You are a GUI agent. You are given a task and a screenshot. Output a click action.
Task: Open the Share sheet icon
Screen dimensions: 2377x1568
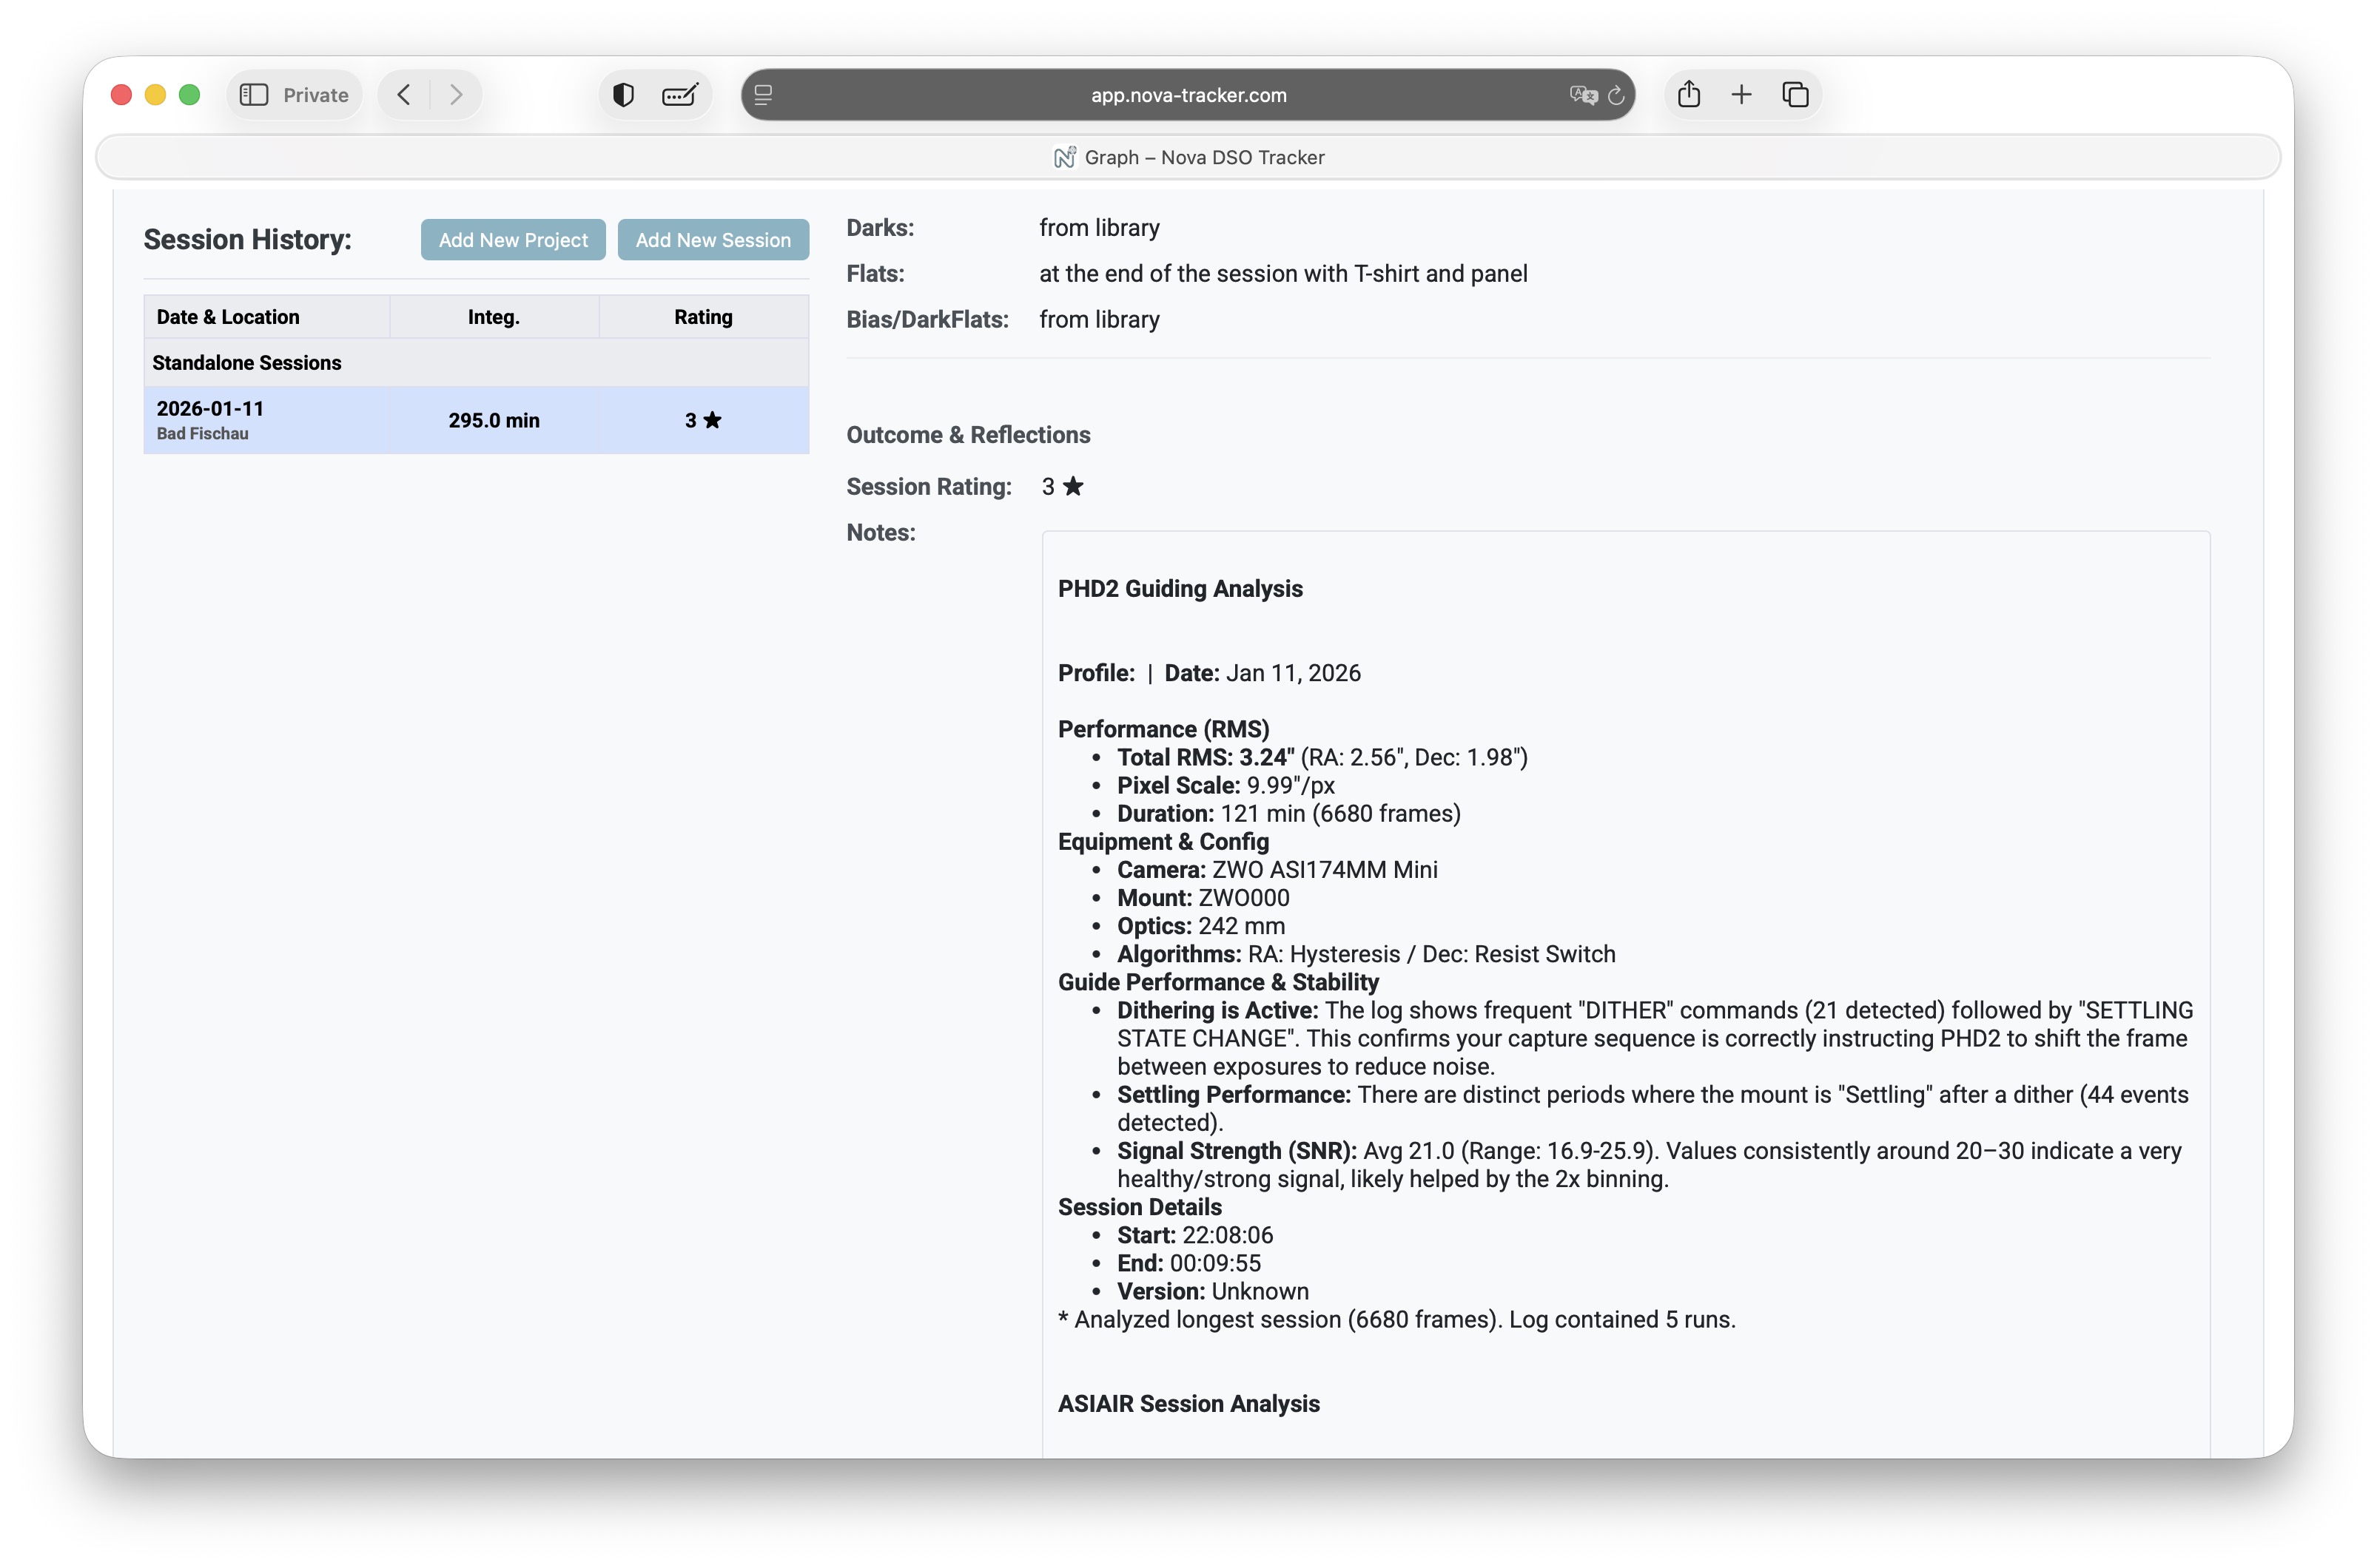pyautogui.click(x=1689, y=95)
